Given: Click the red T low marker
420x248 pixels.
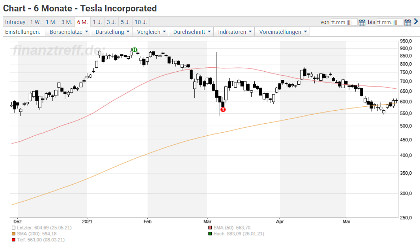Looking at the screenshot, I should coord(223,109).
